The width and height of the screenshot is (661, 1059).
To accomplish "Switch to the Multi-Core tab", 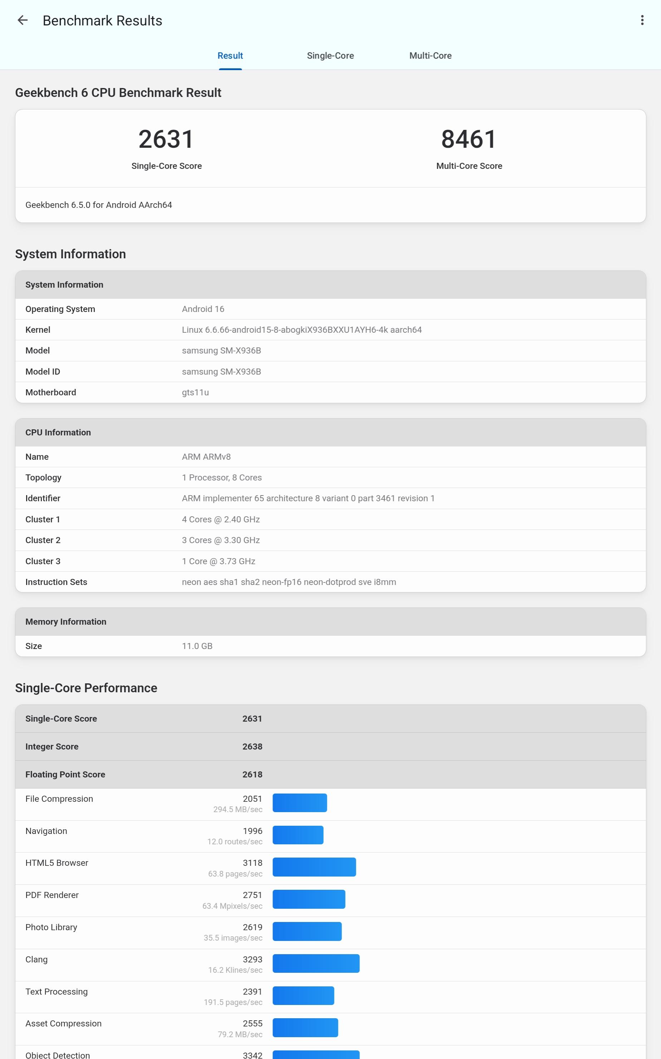I will pos(430,55).
